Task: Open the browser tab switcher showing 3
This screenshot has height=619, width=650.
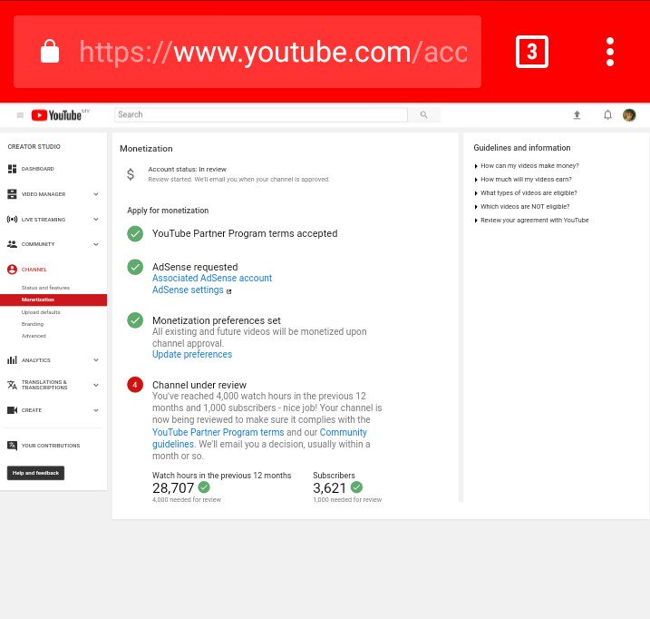Action: coord(532,52)
